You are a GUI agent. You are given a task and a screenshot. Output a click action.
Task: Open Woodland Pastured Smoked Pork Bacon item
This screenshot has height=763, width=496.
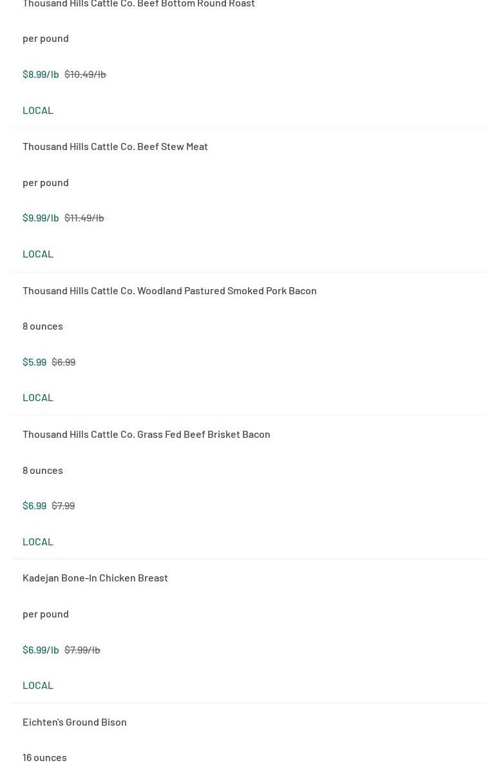169,290
